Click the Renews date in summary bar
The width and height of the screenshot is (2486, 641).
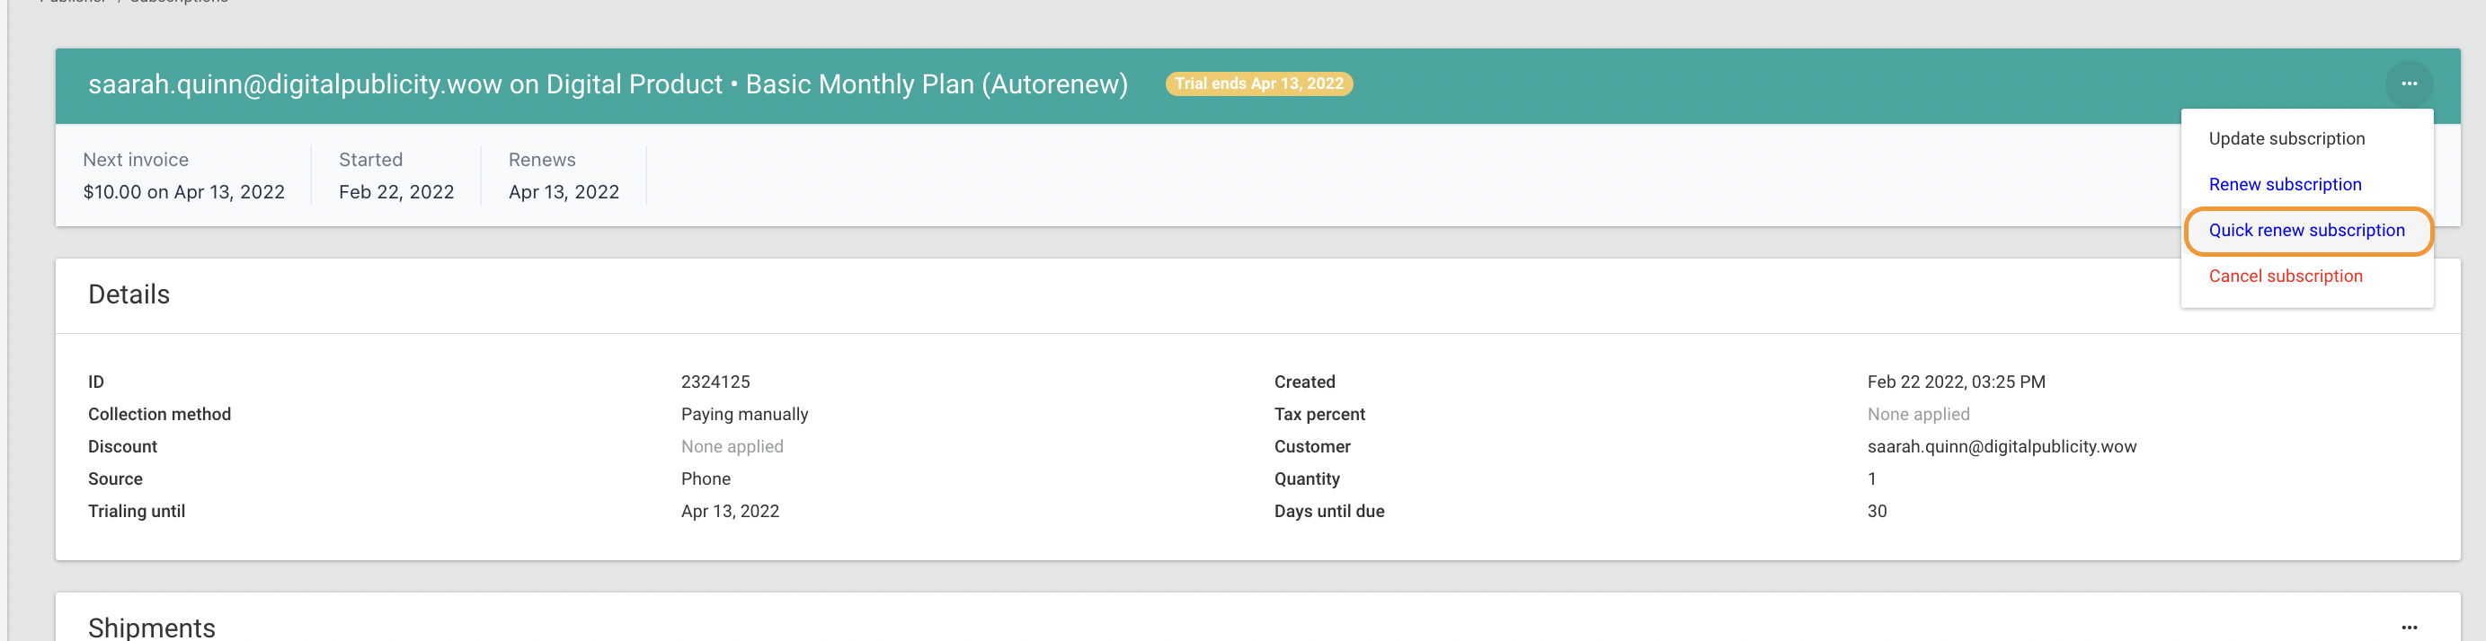(564, 192)
